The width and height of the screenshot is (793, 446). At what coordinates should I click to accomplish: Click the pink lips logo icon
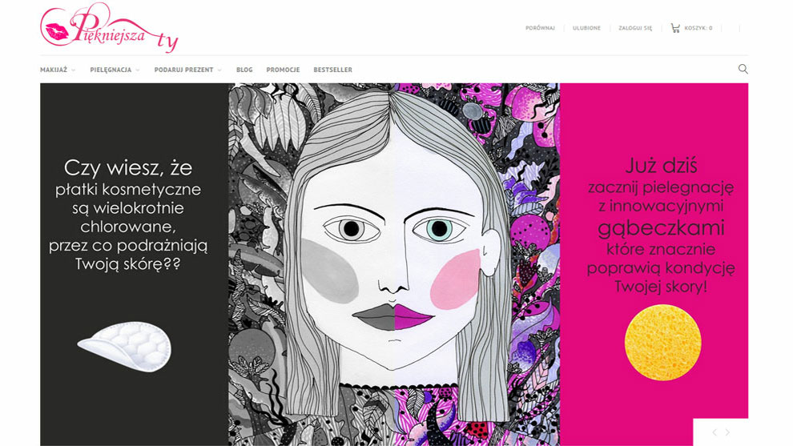point(57,32)
